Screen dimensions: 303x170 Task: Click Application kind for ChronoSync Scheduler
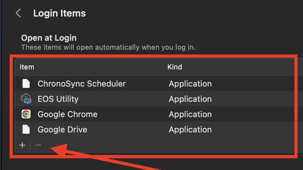(x=190, y=84)
